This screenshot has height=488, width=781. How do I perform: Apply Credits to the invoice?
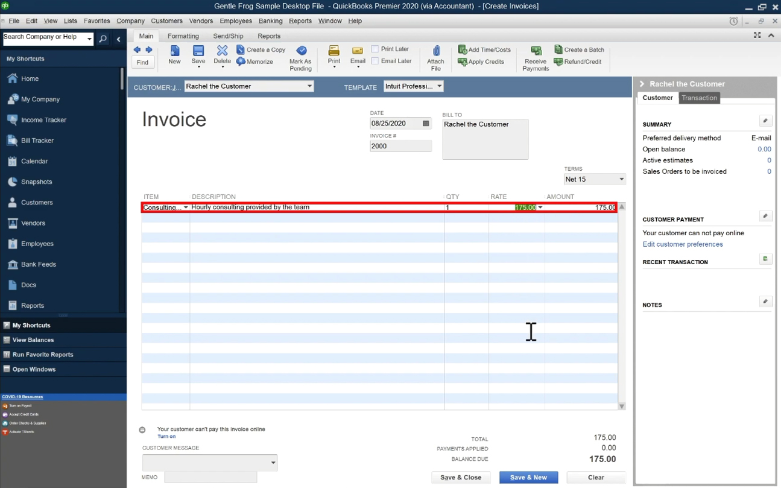481,62
